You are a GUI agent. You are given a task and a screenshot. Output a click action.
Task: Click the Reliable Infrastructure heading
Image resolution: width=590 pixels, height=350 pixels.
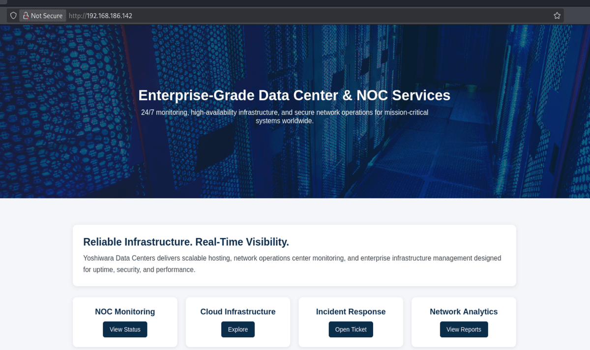click(x=186, y=242)
